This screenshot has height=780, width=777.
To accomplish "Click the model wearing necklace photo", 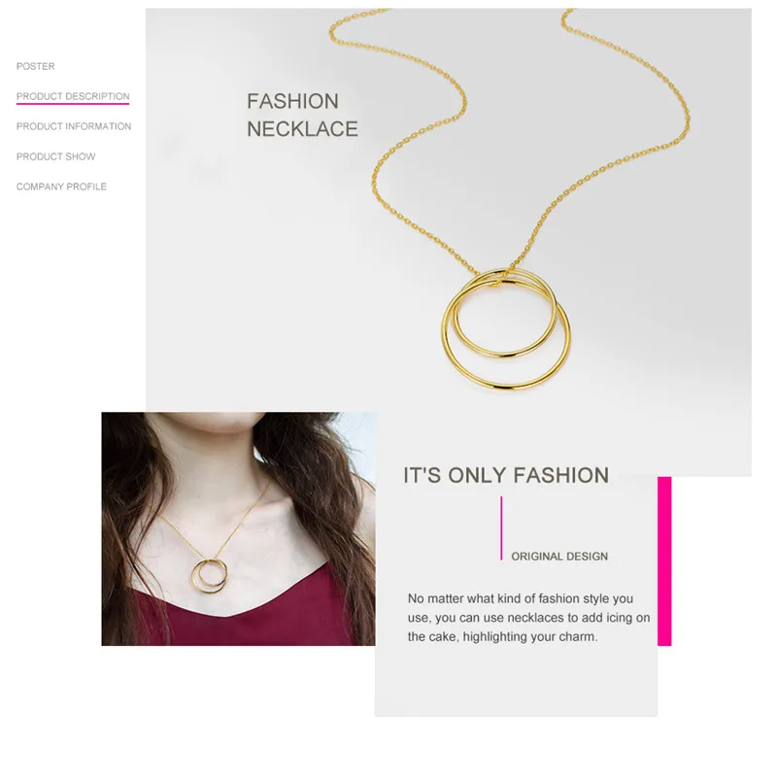I will click(x=238, y=528).
